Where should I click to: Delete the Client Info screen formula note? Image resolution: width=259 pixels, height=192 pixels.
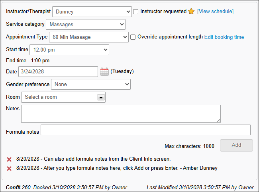coord(9,159)
